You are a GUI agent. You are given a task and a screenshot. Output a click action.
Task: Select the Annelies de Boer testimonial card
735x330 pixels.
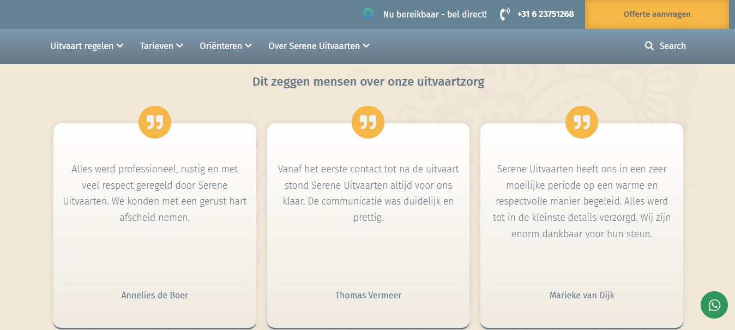point(155,229)
